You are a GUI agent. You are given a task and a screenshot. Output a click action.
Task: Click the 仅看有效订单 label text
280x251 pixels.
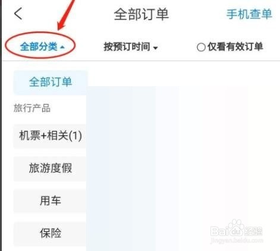235,46
